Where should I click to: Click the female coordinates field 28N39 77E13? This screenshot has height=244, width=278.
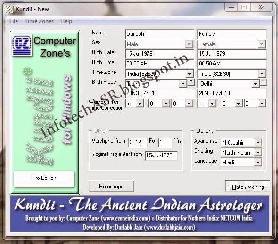pos(232,93)
